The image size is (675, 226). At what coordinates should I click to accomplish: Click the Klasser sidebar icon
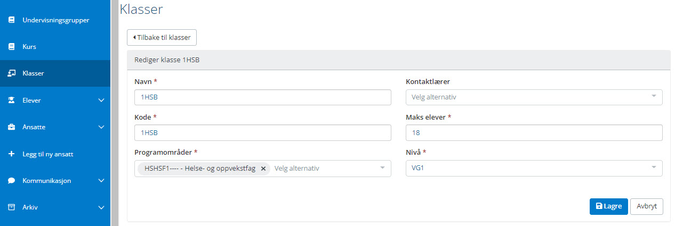coord(11,73)
